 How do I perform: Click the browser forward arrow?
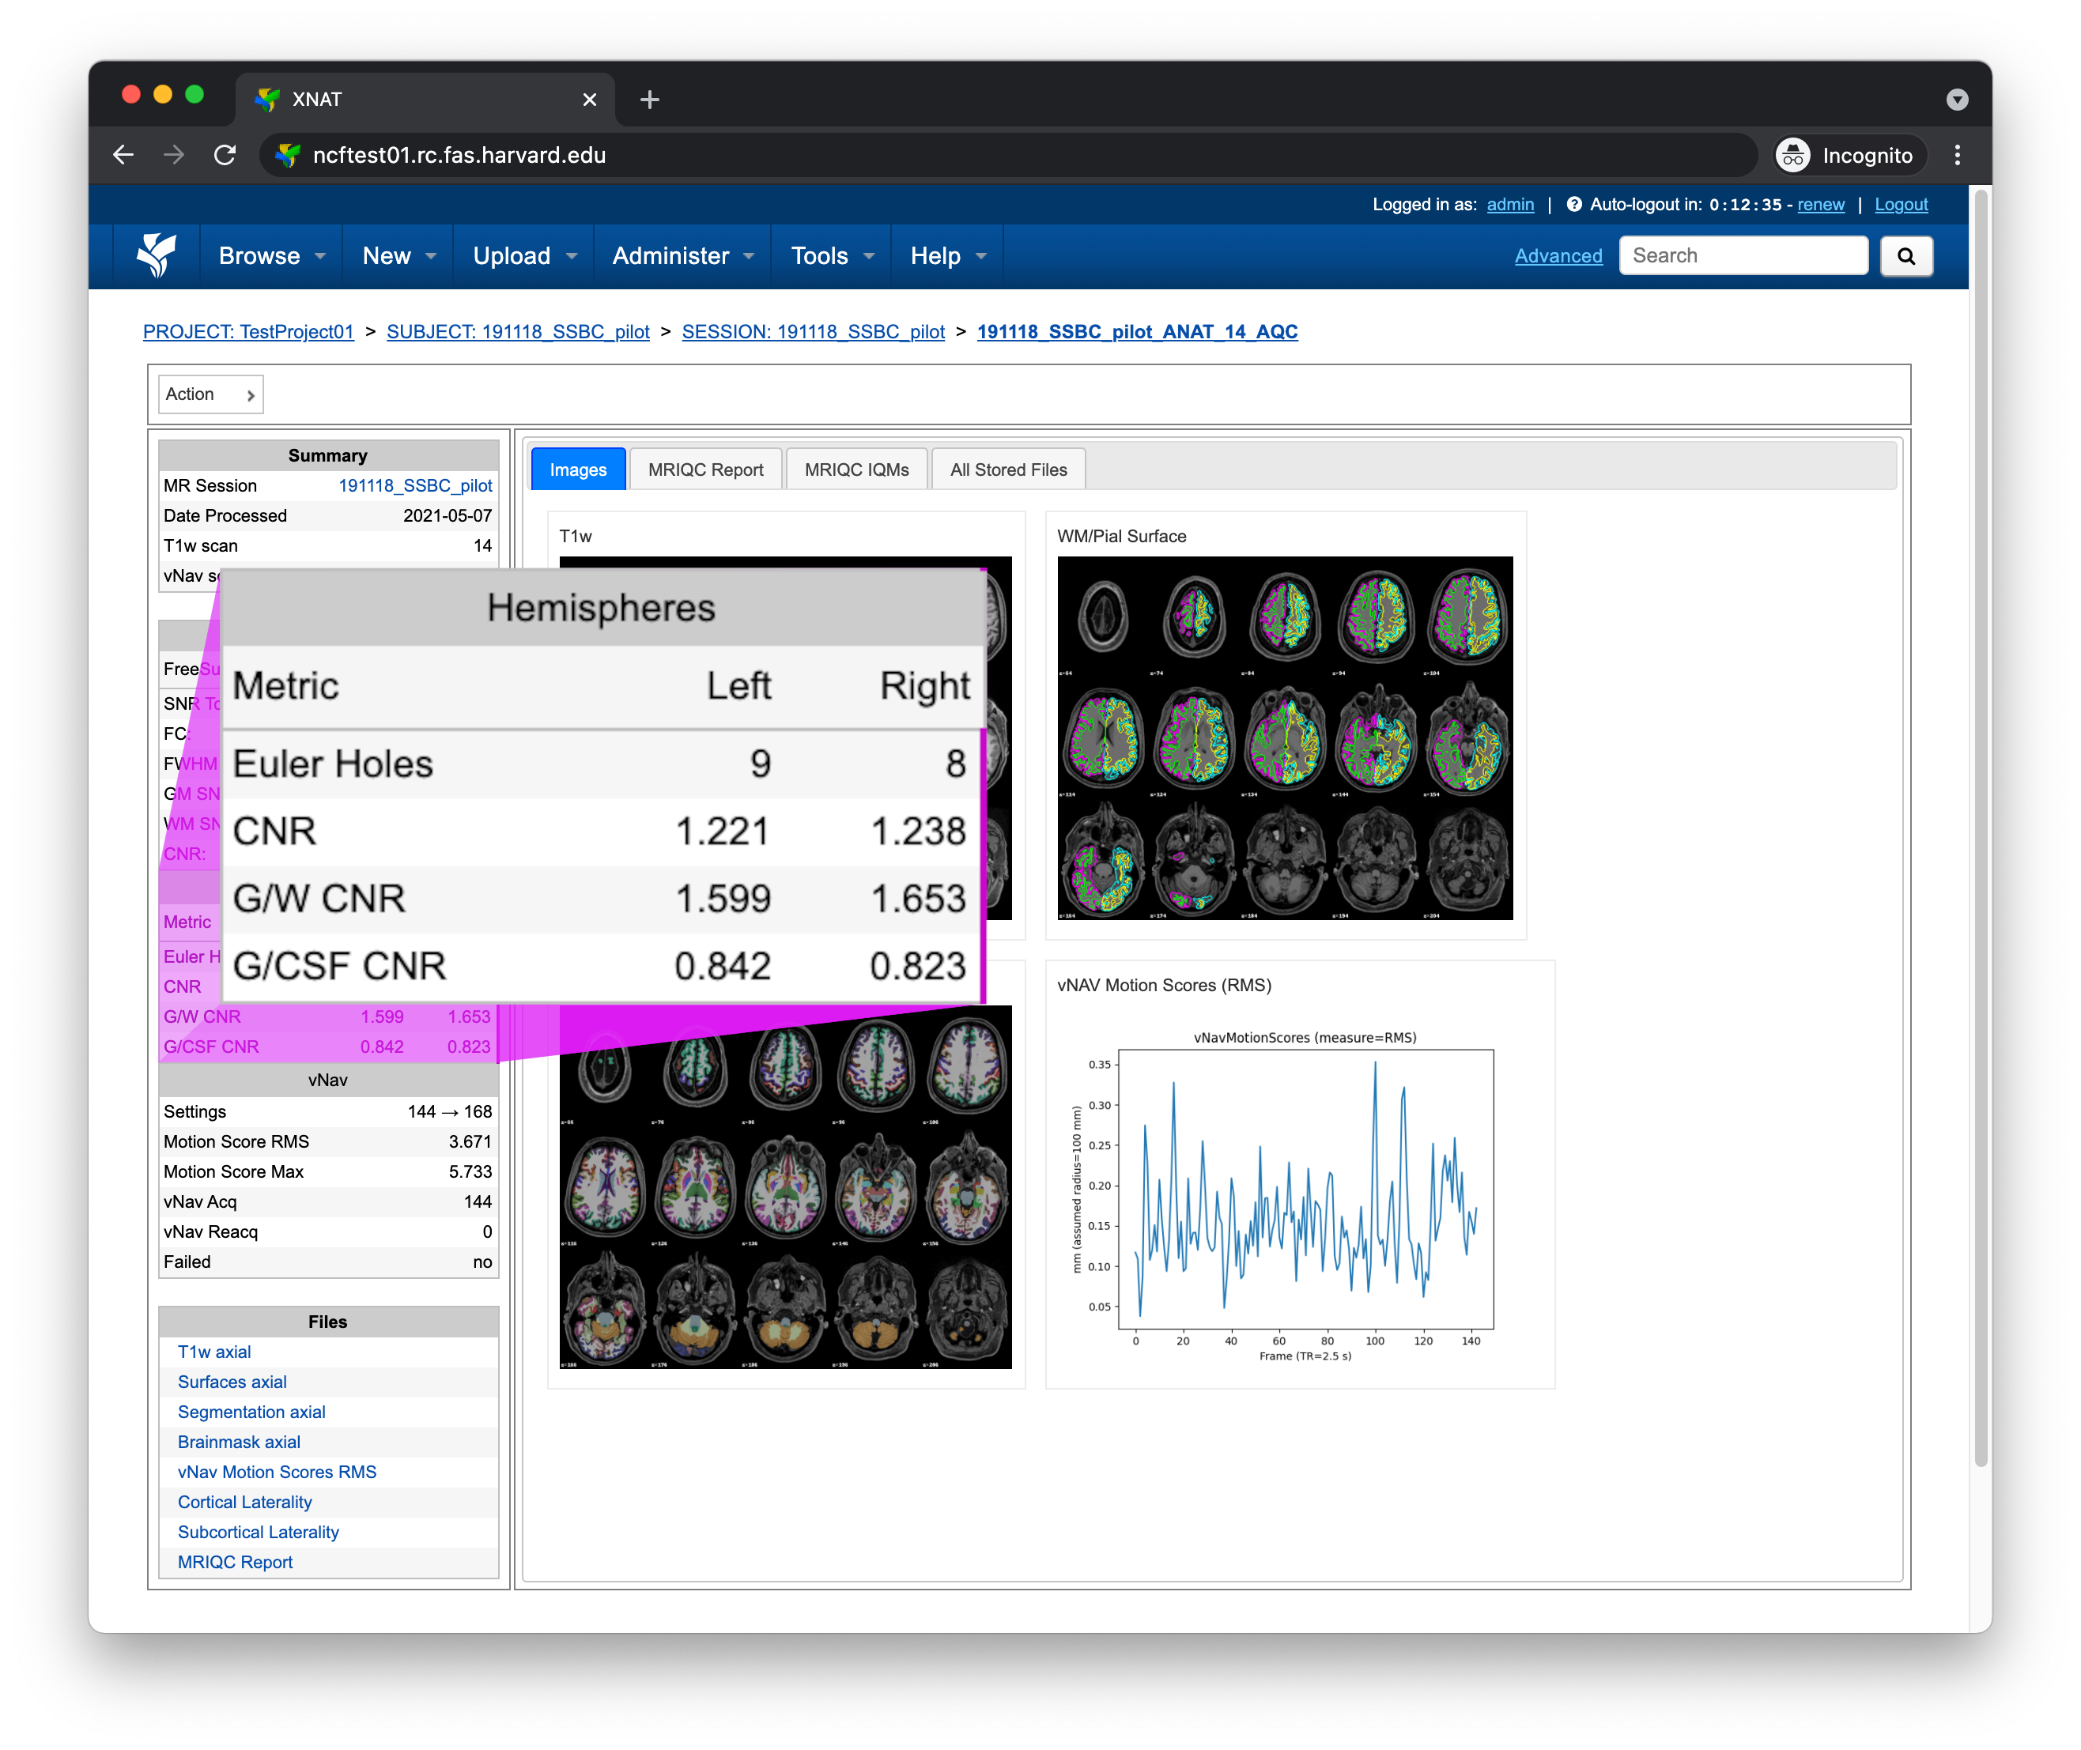(x=174, y=155)
